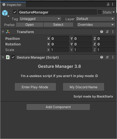Image resolution: width=117 pixels, height=139 pixels.
Task: Enable the Static checkbox
Action: [100, 12]
